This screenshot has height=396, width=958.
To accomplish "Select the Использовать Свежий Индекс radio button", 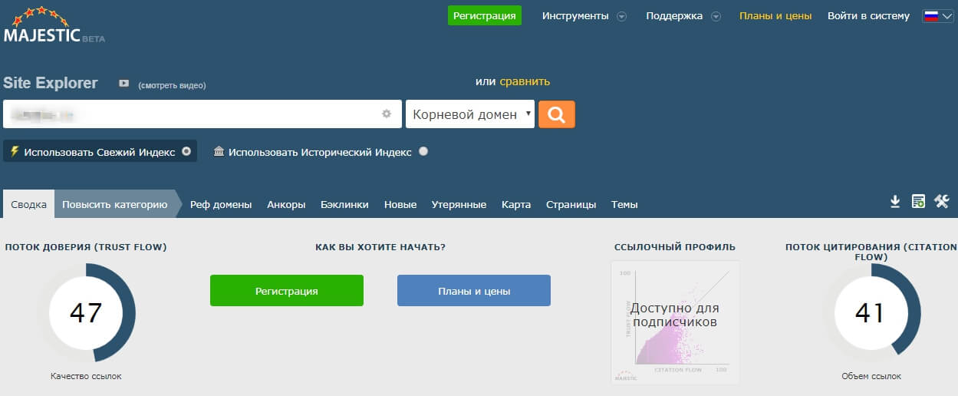I will coord(186,152).
